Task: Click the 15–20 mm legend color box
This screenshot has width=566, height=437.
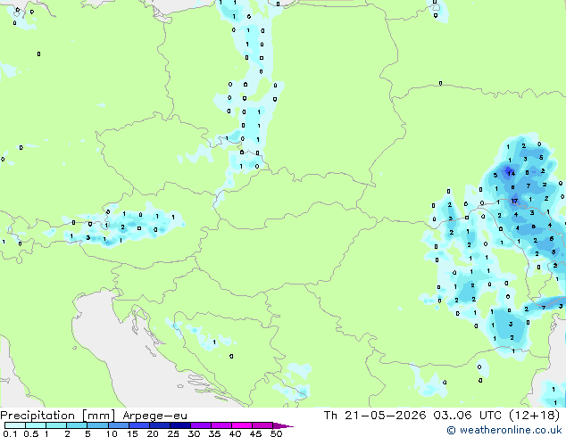Action: [138, 425]
